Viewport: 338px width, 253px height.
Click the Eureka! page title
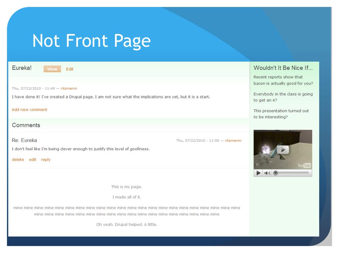(x=22, y=68)
